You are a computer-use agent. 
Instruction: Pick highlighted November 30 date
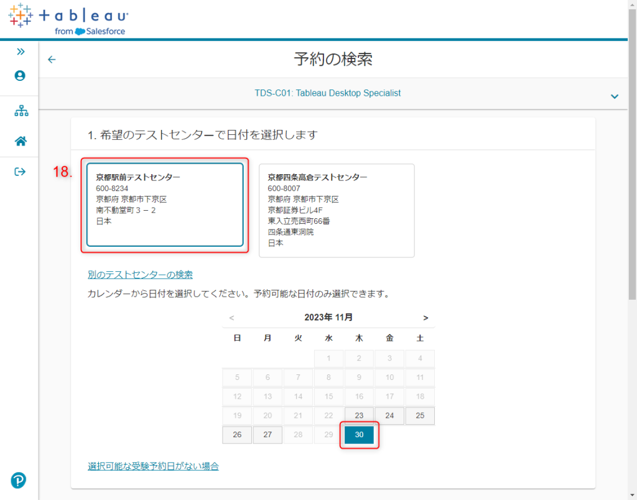(x=359, y=435)
